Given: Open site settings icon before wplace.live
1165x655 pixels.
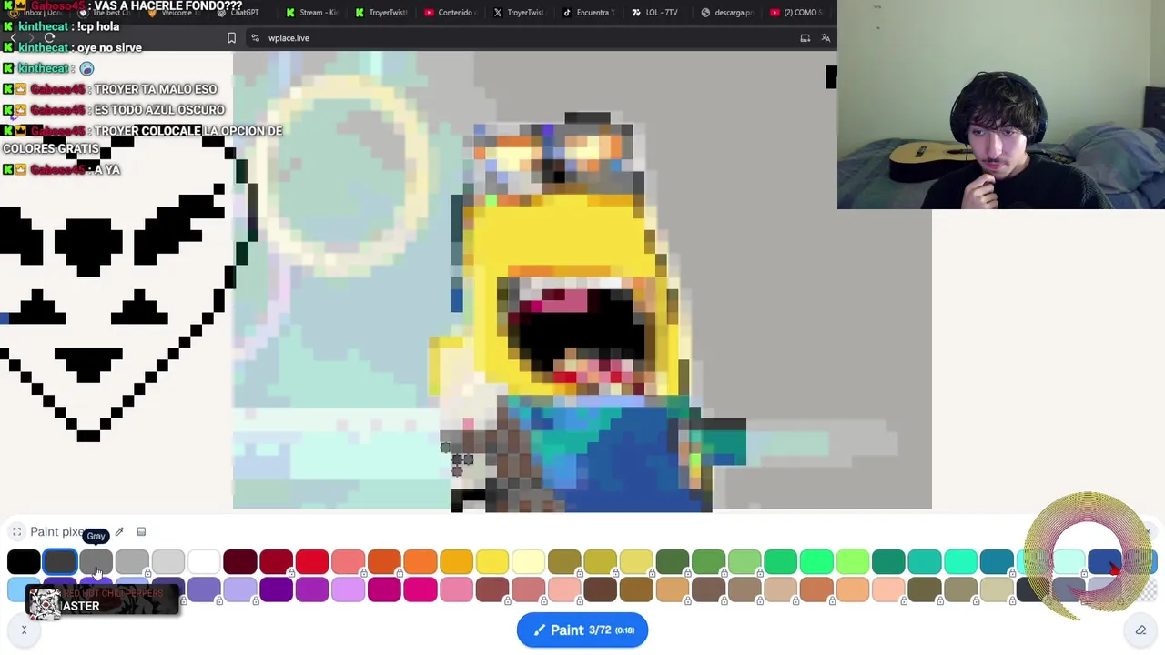Looking at the screenshot, I should [x=256, y=38].
